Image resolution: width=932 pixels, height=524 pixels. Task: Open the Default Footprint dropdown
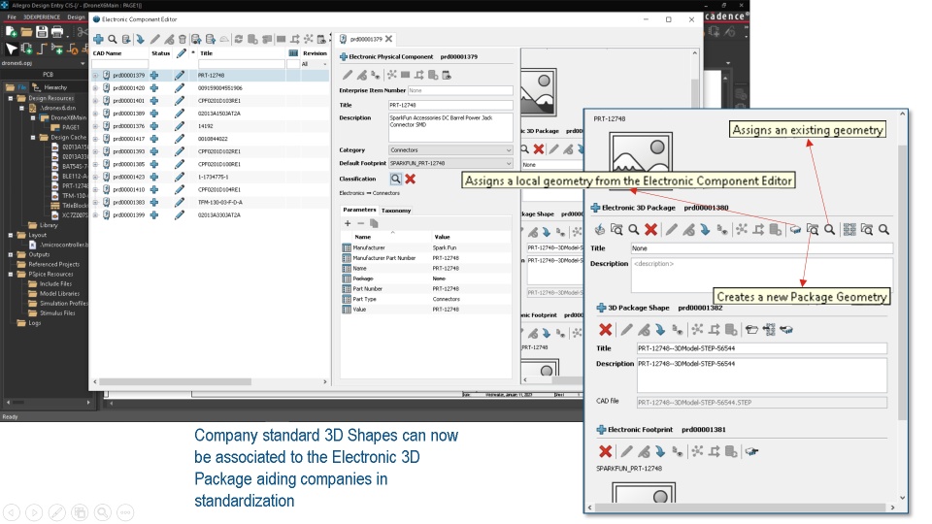[449, 163]
